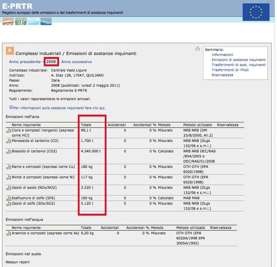
Task: Open chart icon for Ossidi di azoto
Action: [x=8, y=188]
